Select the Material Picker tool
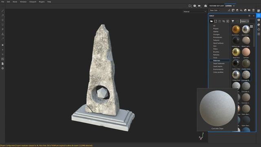 2,38
